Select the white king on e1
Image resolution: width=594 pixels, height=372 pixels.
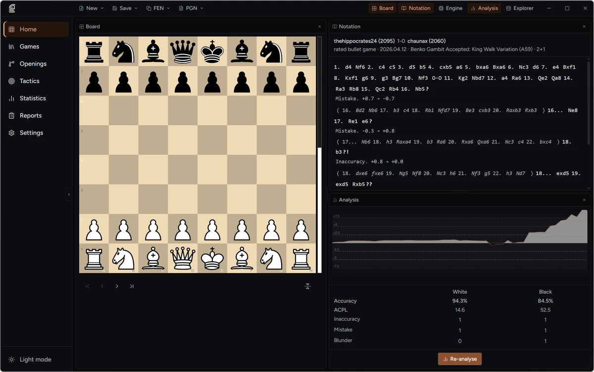pos(212,258)
